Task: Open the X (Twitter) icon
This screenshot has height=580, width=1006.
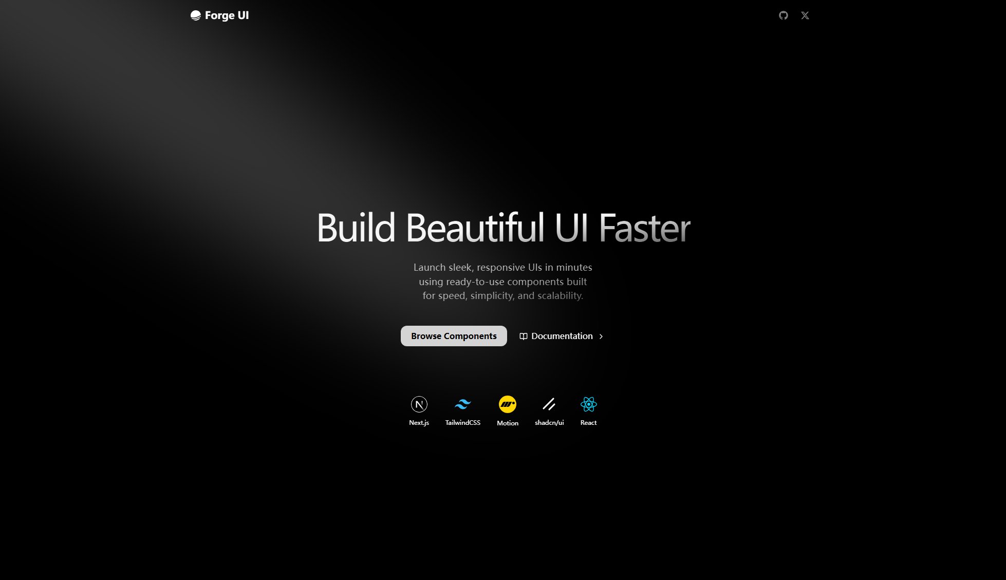Action: (x=805, y=15)
